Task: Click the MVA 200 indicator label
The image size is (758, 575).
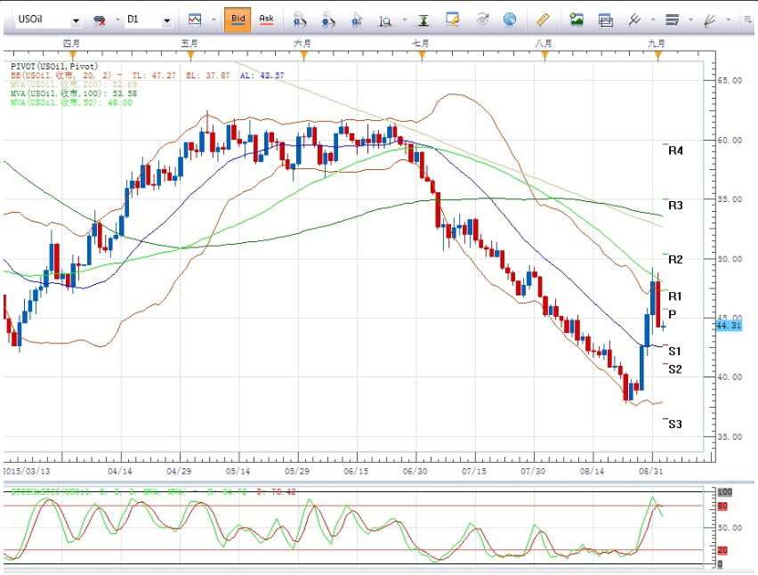Action: 74,85
